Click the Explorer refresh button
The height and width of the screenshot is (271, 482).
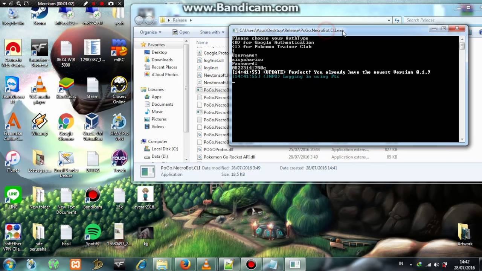point(397,20)
